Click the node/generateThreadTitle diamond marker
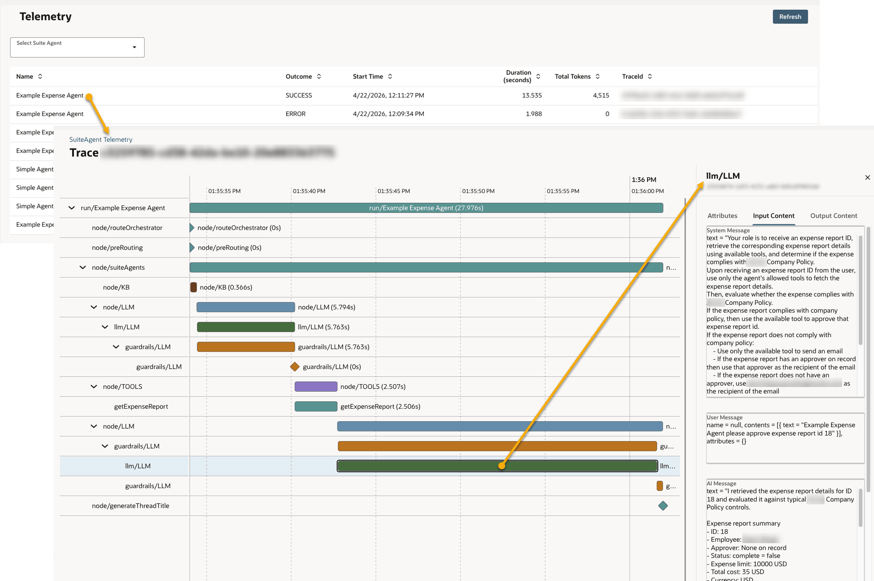Screen dimensions: 874x581 663,506
